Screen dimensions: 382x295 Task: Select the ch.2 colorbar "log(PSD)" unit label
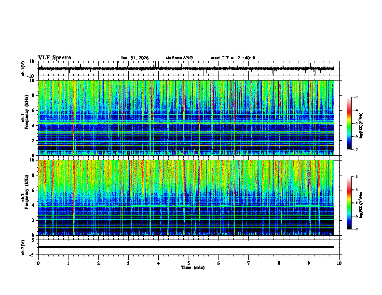[361, 204]
